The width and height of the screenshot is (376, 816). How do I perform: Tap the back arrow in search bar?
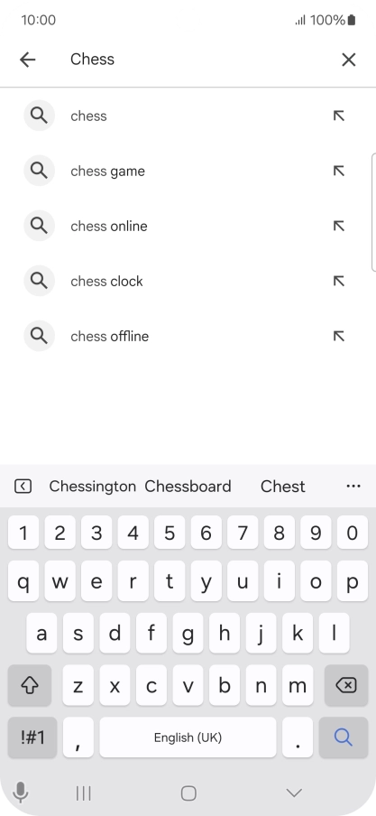click(x=28, y=60)
